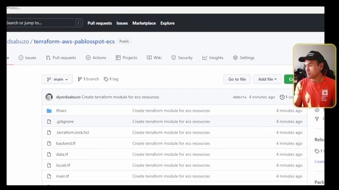
Task: View the 1 tag link
Action: coord(111,79)
